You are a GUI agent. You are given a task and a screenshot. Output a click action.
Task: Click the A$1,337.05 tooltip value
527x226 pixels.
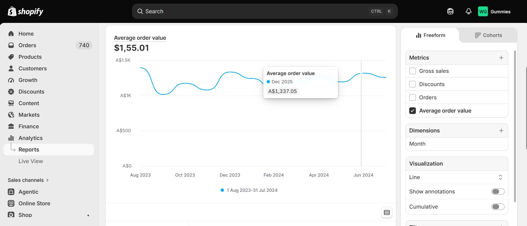pyautogui.click(x=282, y=91)
